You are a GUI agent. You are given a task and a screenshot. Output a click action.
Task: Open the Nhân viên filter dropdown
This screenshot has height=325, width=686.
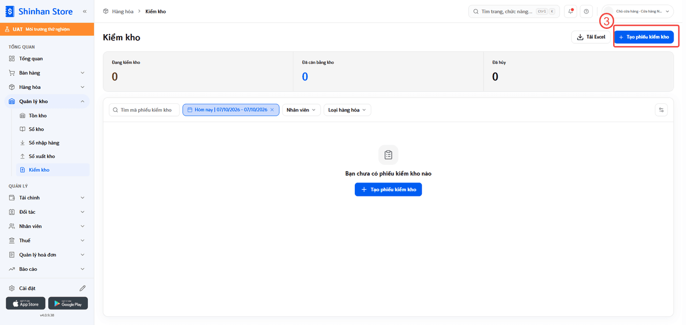coord(301,110)
